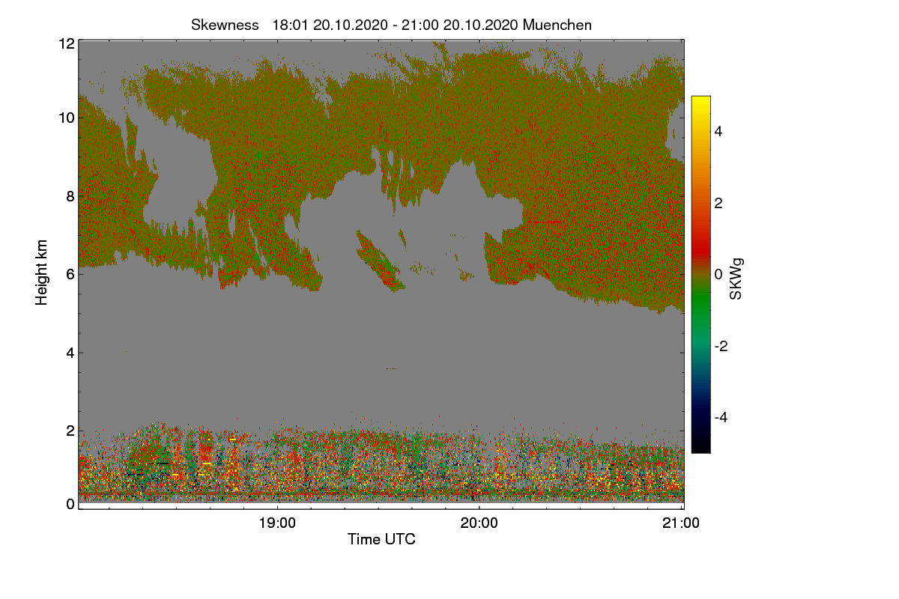Viewport: 899px width, 599px height.
Task: Click the height tick label 12
Action: point(66,43)
